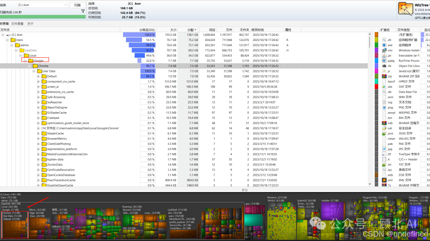Sort by the 文件夹 column header
Screen dimensions: 430x241
[60, 29]
